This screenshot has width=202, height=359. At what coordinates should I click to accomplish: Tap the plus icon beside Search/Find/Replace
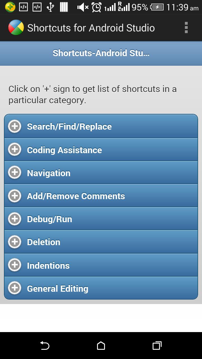point(15,126)
